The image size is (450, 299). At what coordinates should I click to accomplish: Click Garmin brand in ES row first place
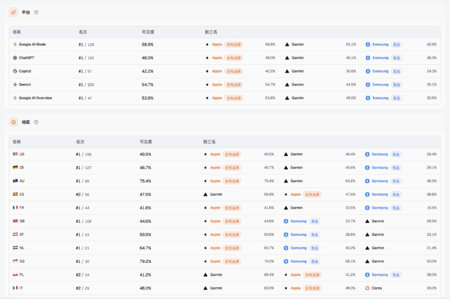pos(216,194)
